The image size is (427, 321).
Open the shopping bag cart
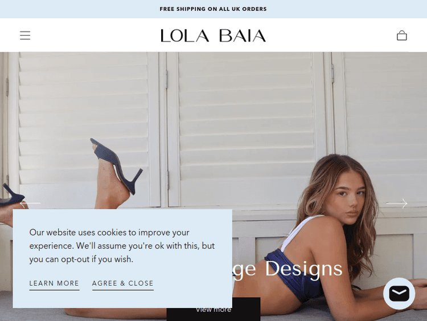pyautogui.click(x=402, y=35)
